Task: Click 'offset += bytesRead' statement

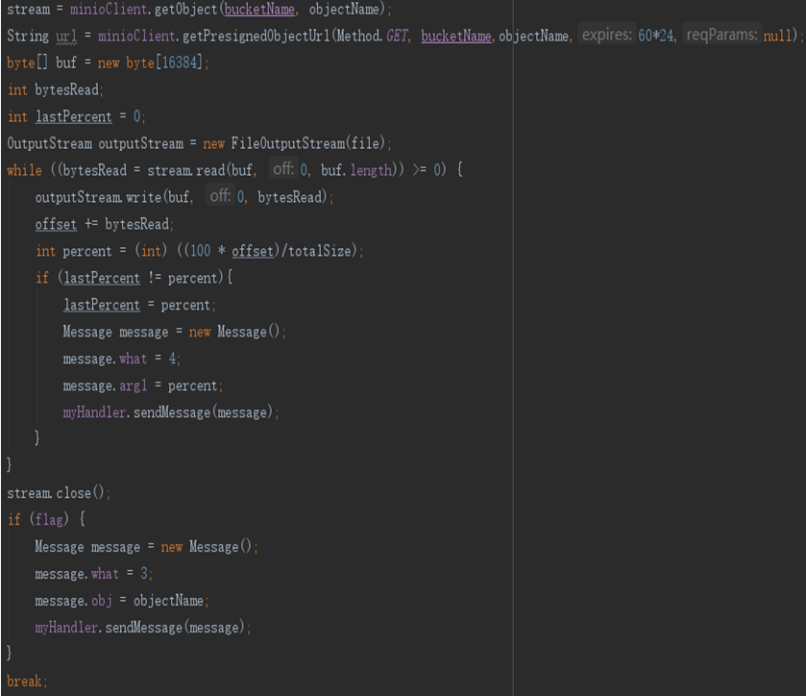Action: click(105, 224)
